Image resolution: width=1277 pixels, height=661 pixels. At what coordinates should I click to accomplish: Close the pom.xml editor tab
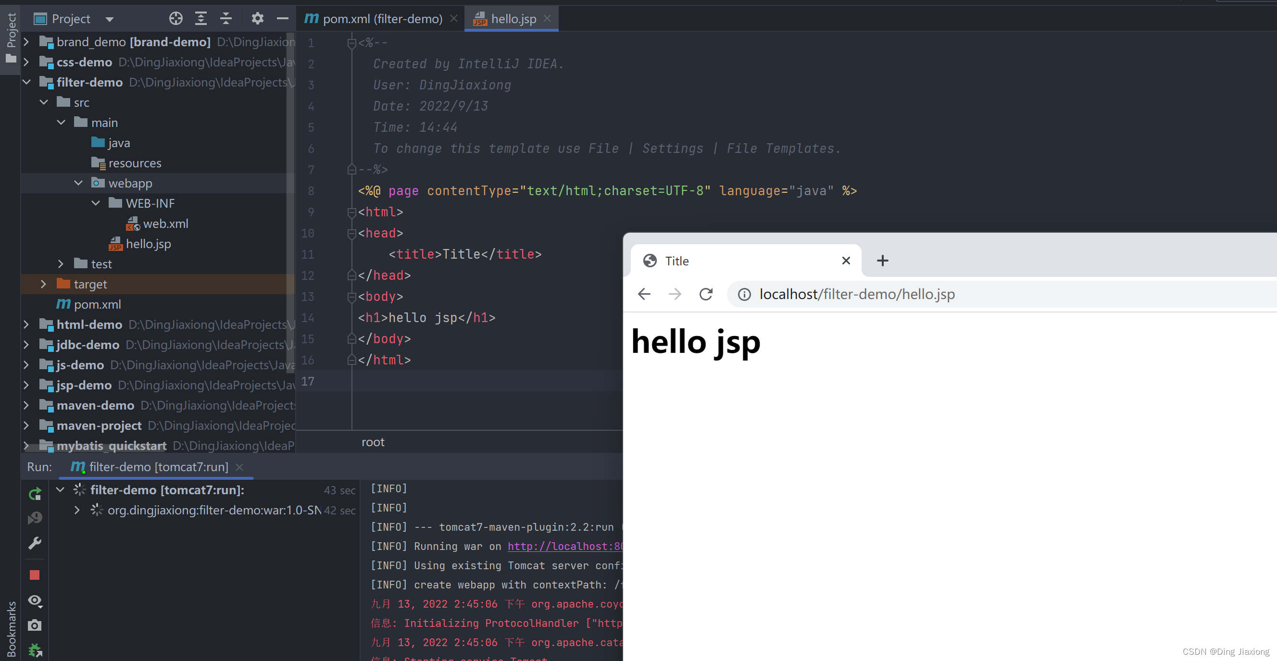click(453, 18)
